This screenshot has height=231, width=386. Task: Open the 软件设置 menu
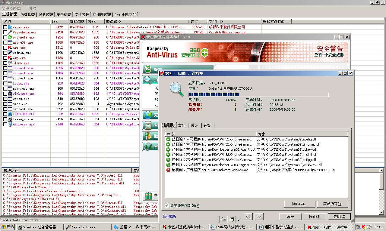click(11, 8)
